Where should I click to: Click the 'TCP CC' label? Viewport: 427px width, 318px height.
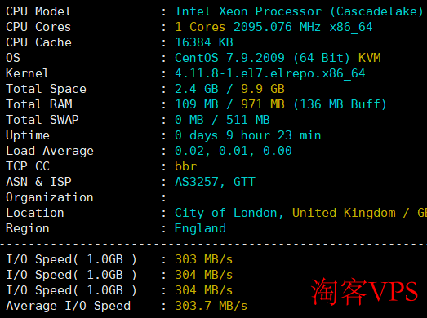click(28, 166)
